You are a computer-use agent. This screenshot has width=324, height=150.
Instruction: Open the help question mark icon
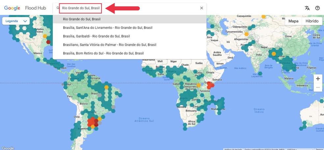coord(317,8)
